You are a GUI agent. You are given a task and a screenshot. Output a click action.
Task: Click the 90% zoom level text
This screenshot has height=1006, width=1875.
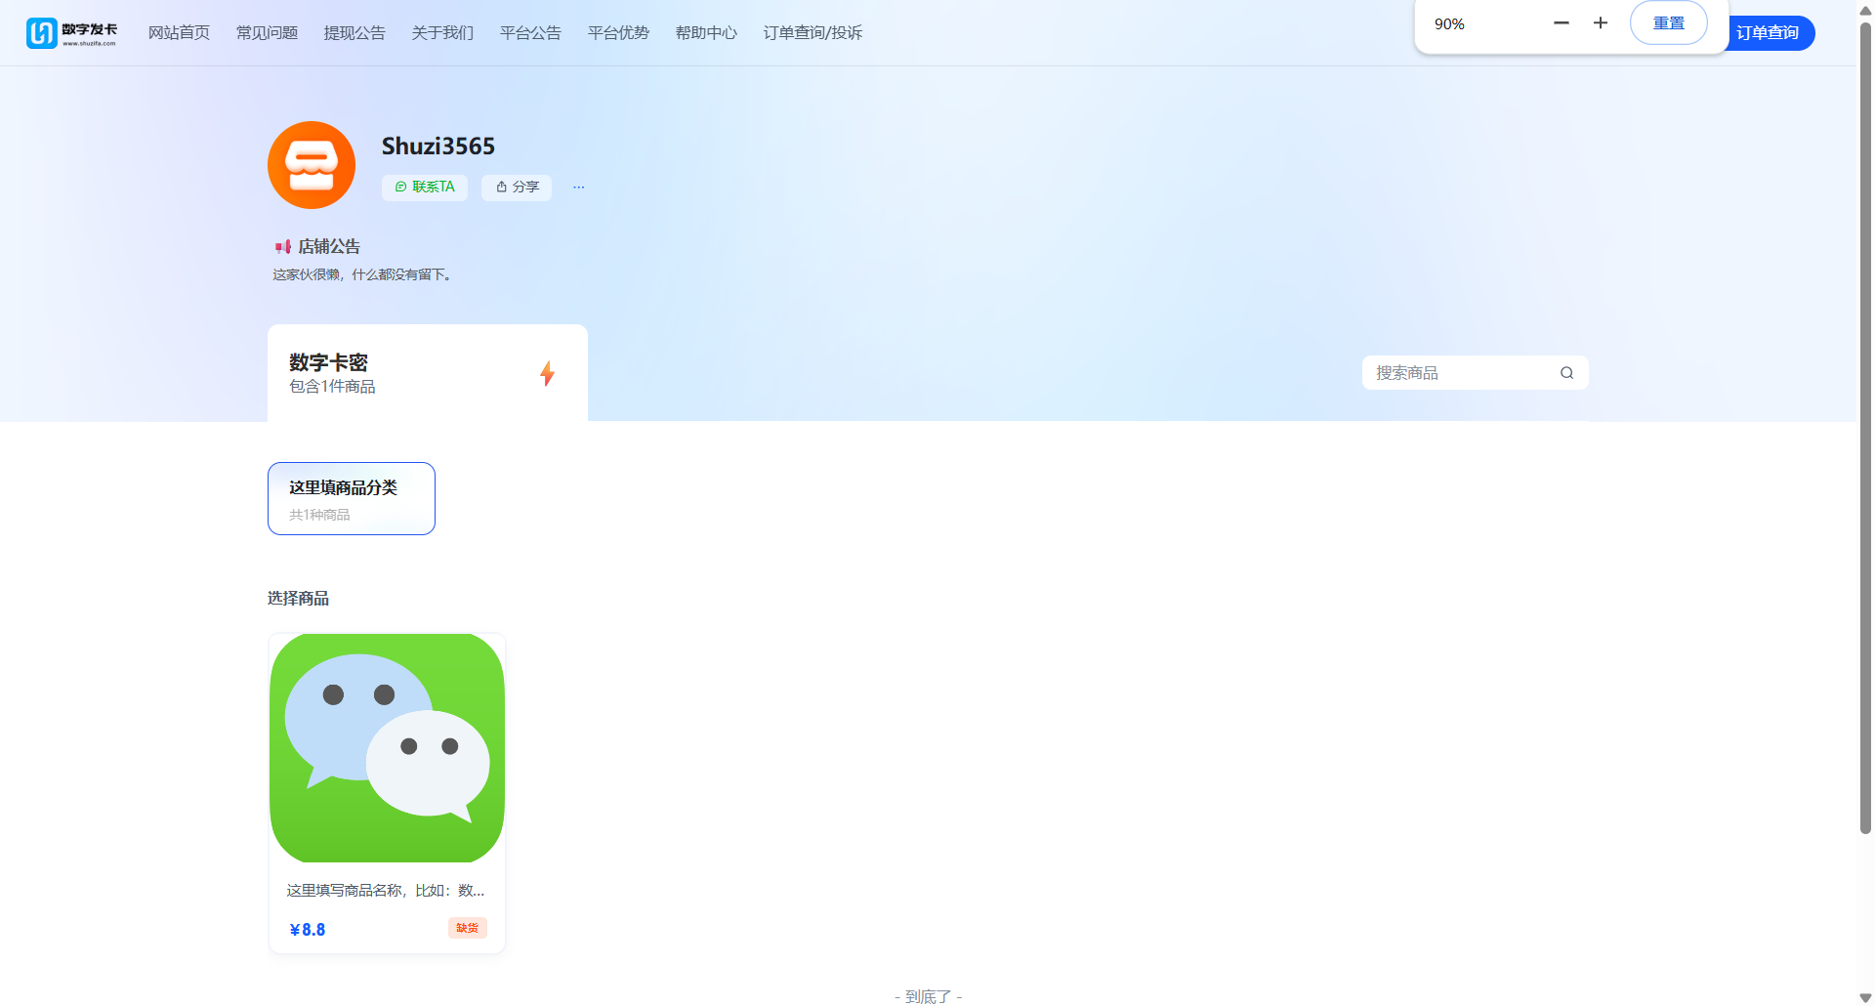1449,24
